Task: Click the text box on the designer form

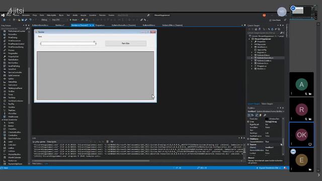Action: click(68, 44)
